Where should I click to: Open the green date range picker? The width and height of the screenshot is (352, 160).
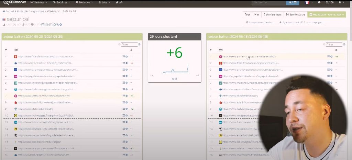click(x=327, y=15)
